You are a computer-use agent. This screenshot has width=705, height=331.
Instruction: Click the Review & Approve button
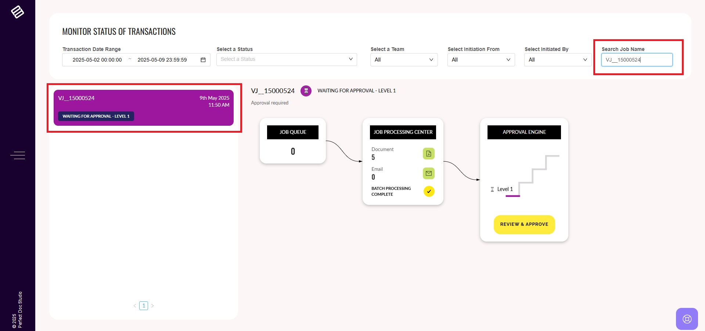(x=524, y=224)
